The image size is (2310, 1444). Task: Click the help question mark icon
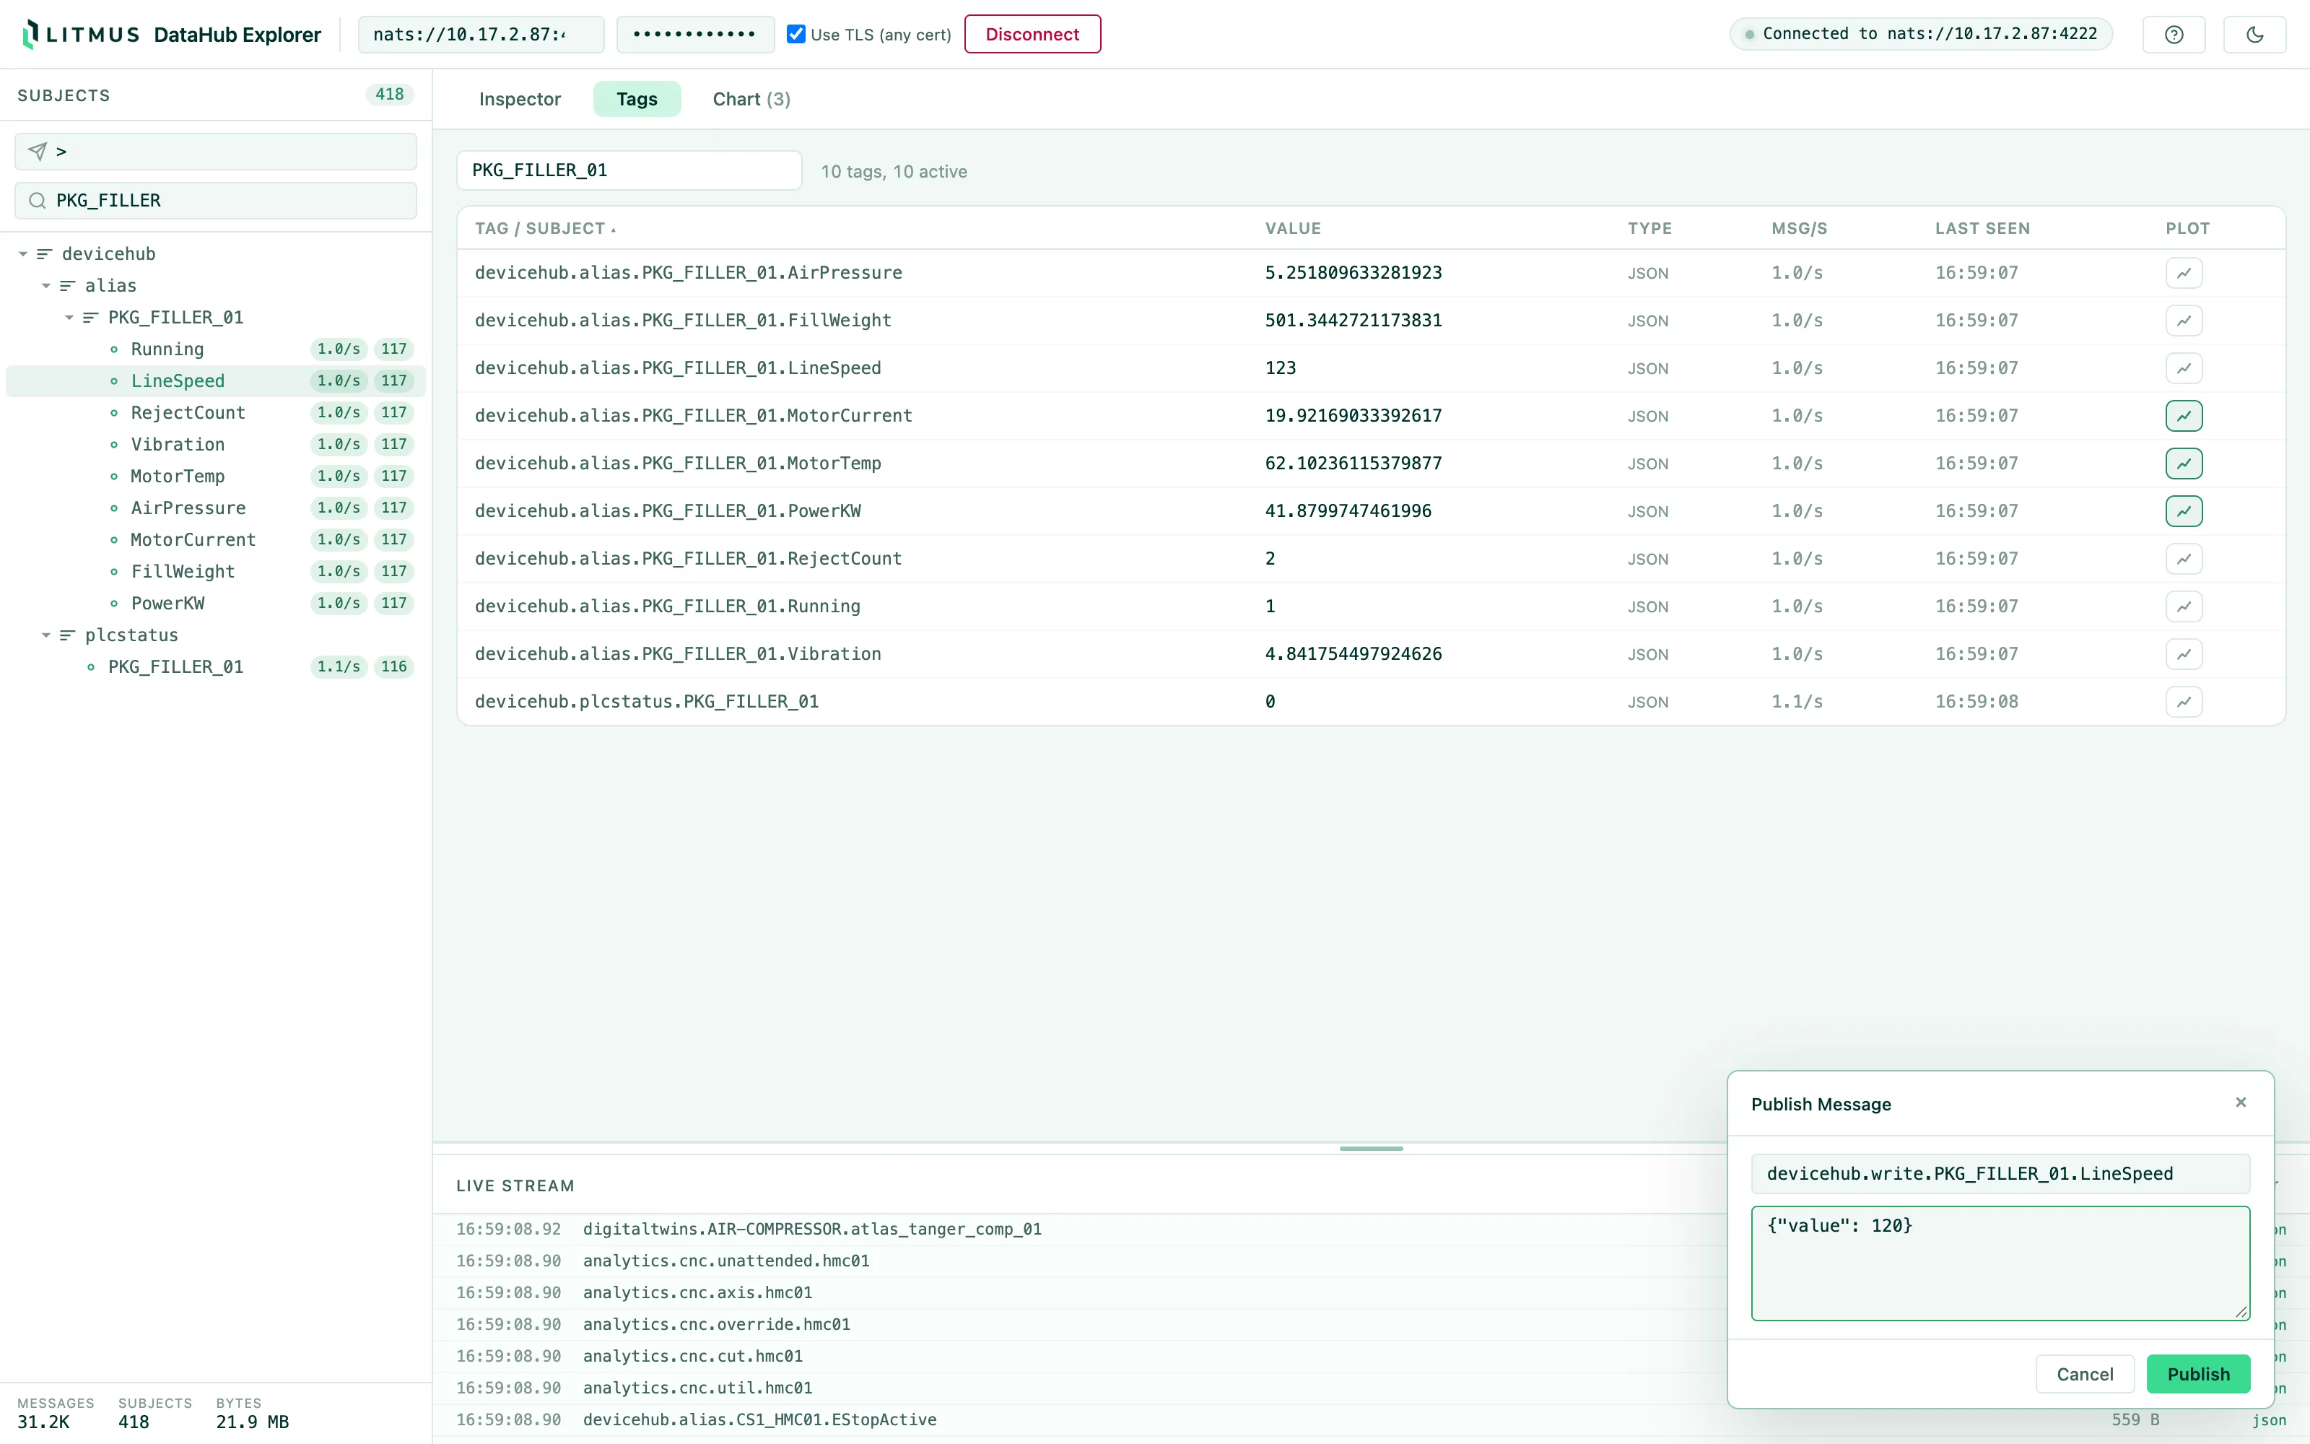coord(2174,35)
